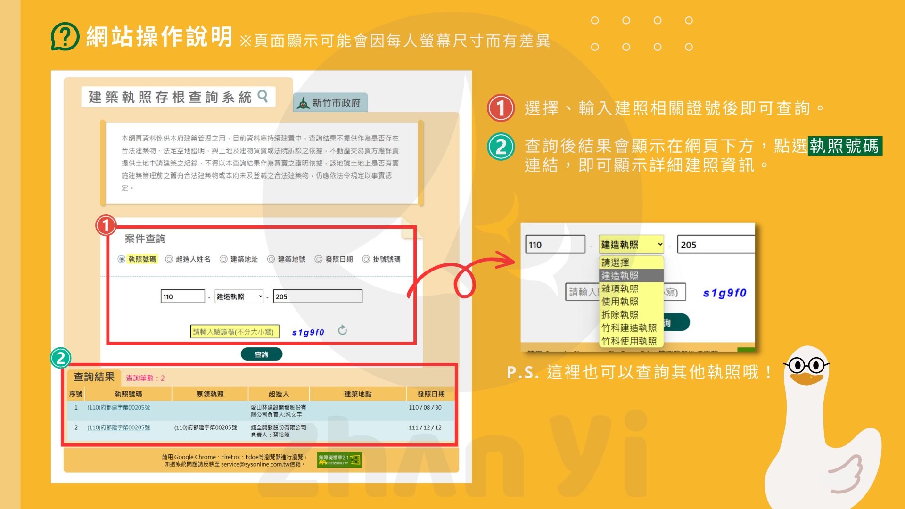Image resolution: width=905 pixels, height=509 pixels.
Task: Open the 建造執照 dropdown in the enlarged view
Action: 631,245
